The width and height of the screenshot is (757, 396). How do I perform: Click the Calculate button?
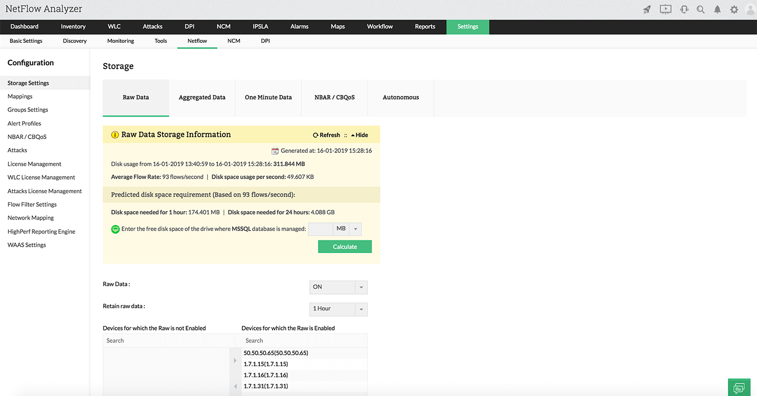345,246
